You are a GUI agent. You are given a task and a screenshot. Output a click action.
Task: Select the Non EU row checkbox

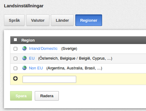tap(16, 68)
